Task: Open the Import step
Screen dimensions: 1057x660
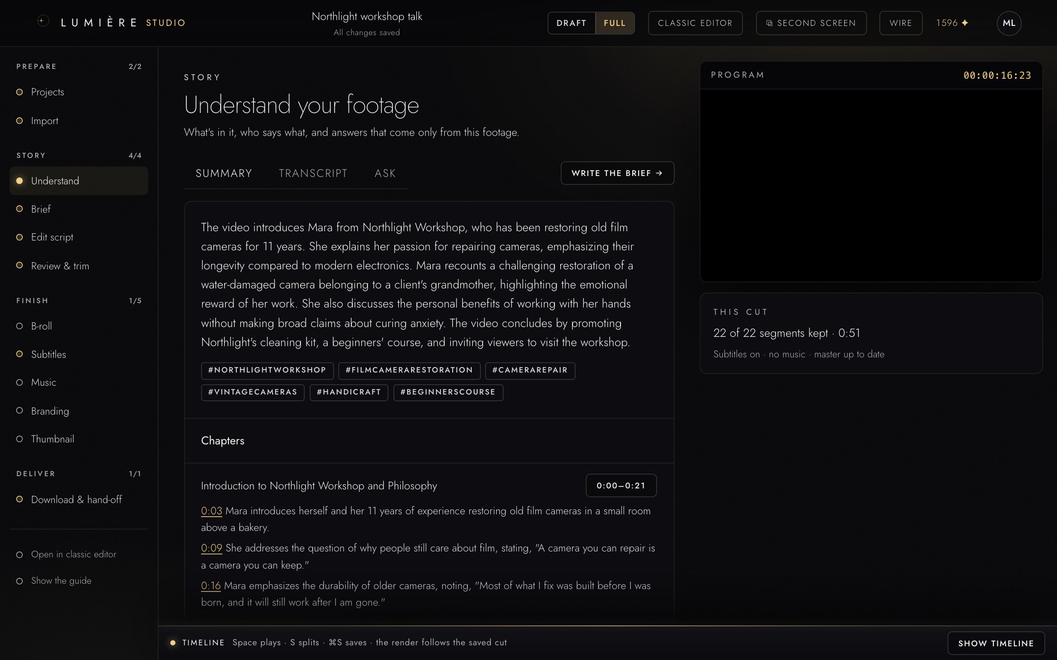Action: [78, 121]
